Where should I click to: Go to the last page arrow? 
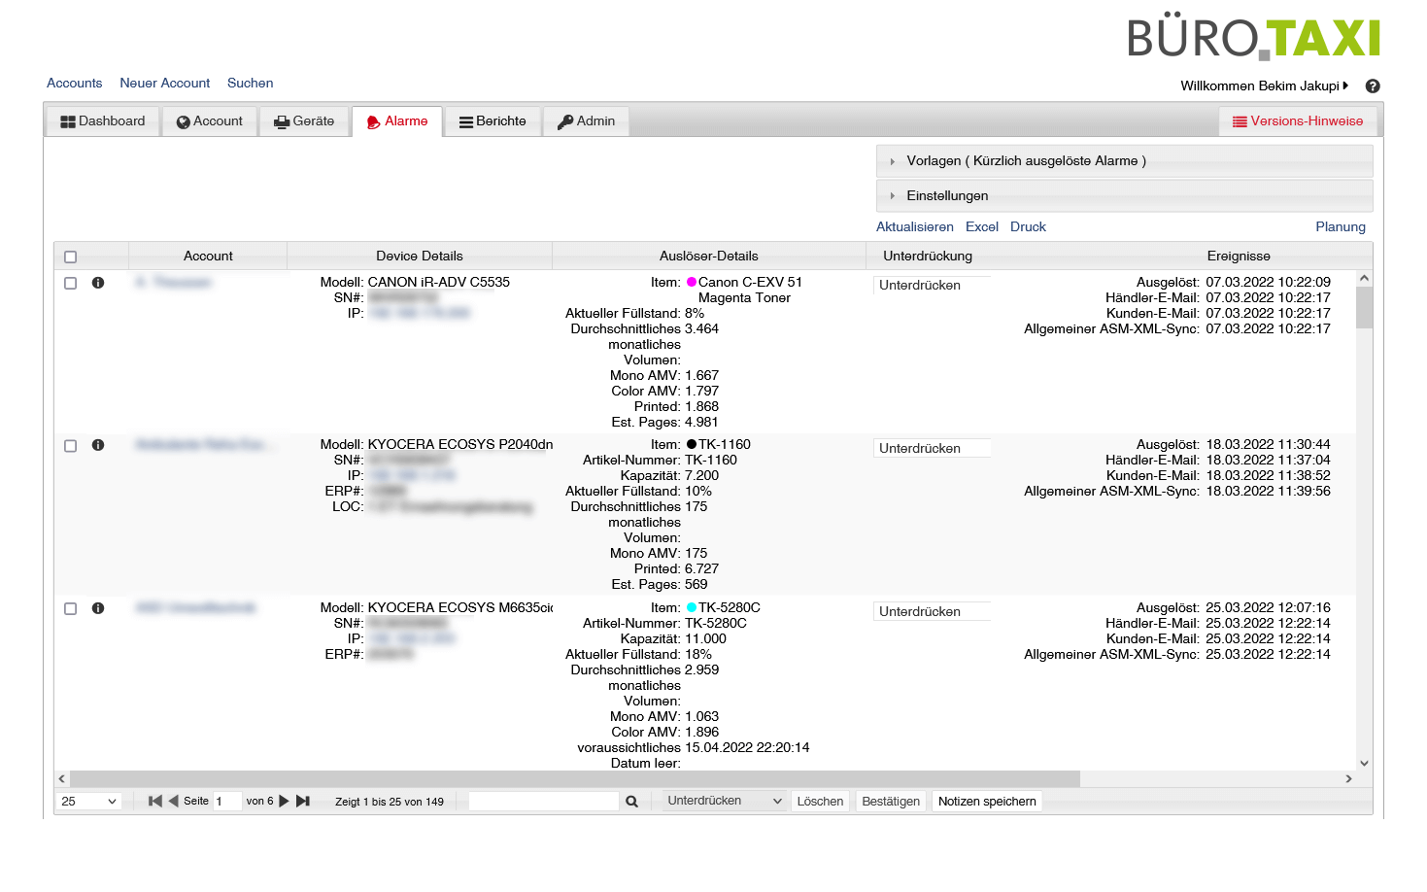click(303, 802)
